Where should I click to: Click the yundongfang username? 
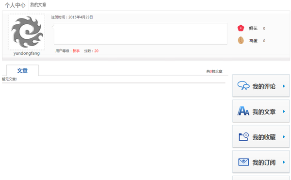pyautogui.click(x=27, y=53)
